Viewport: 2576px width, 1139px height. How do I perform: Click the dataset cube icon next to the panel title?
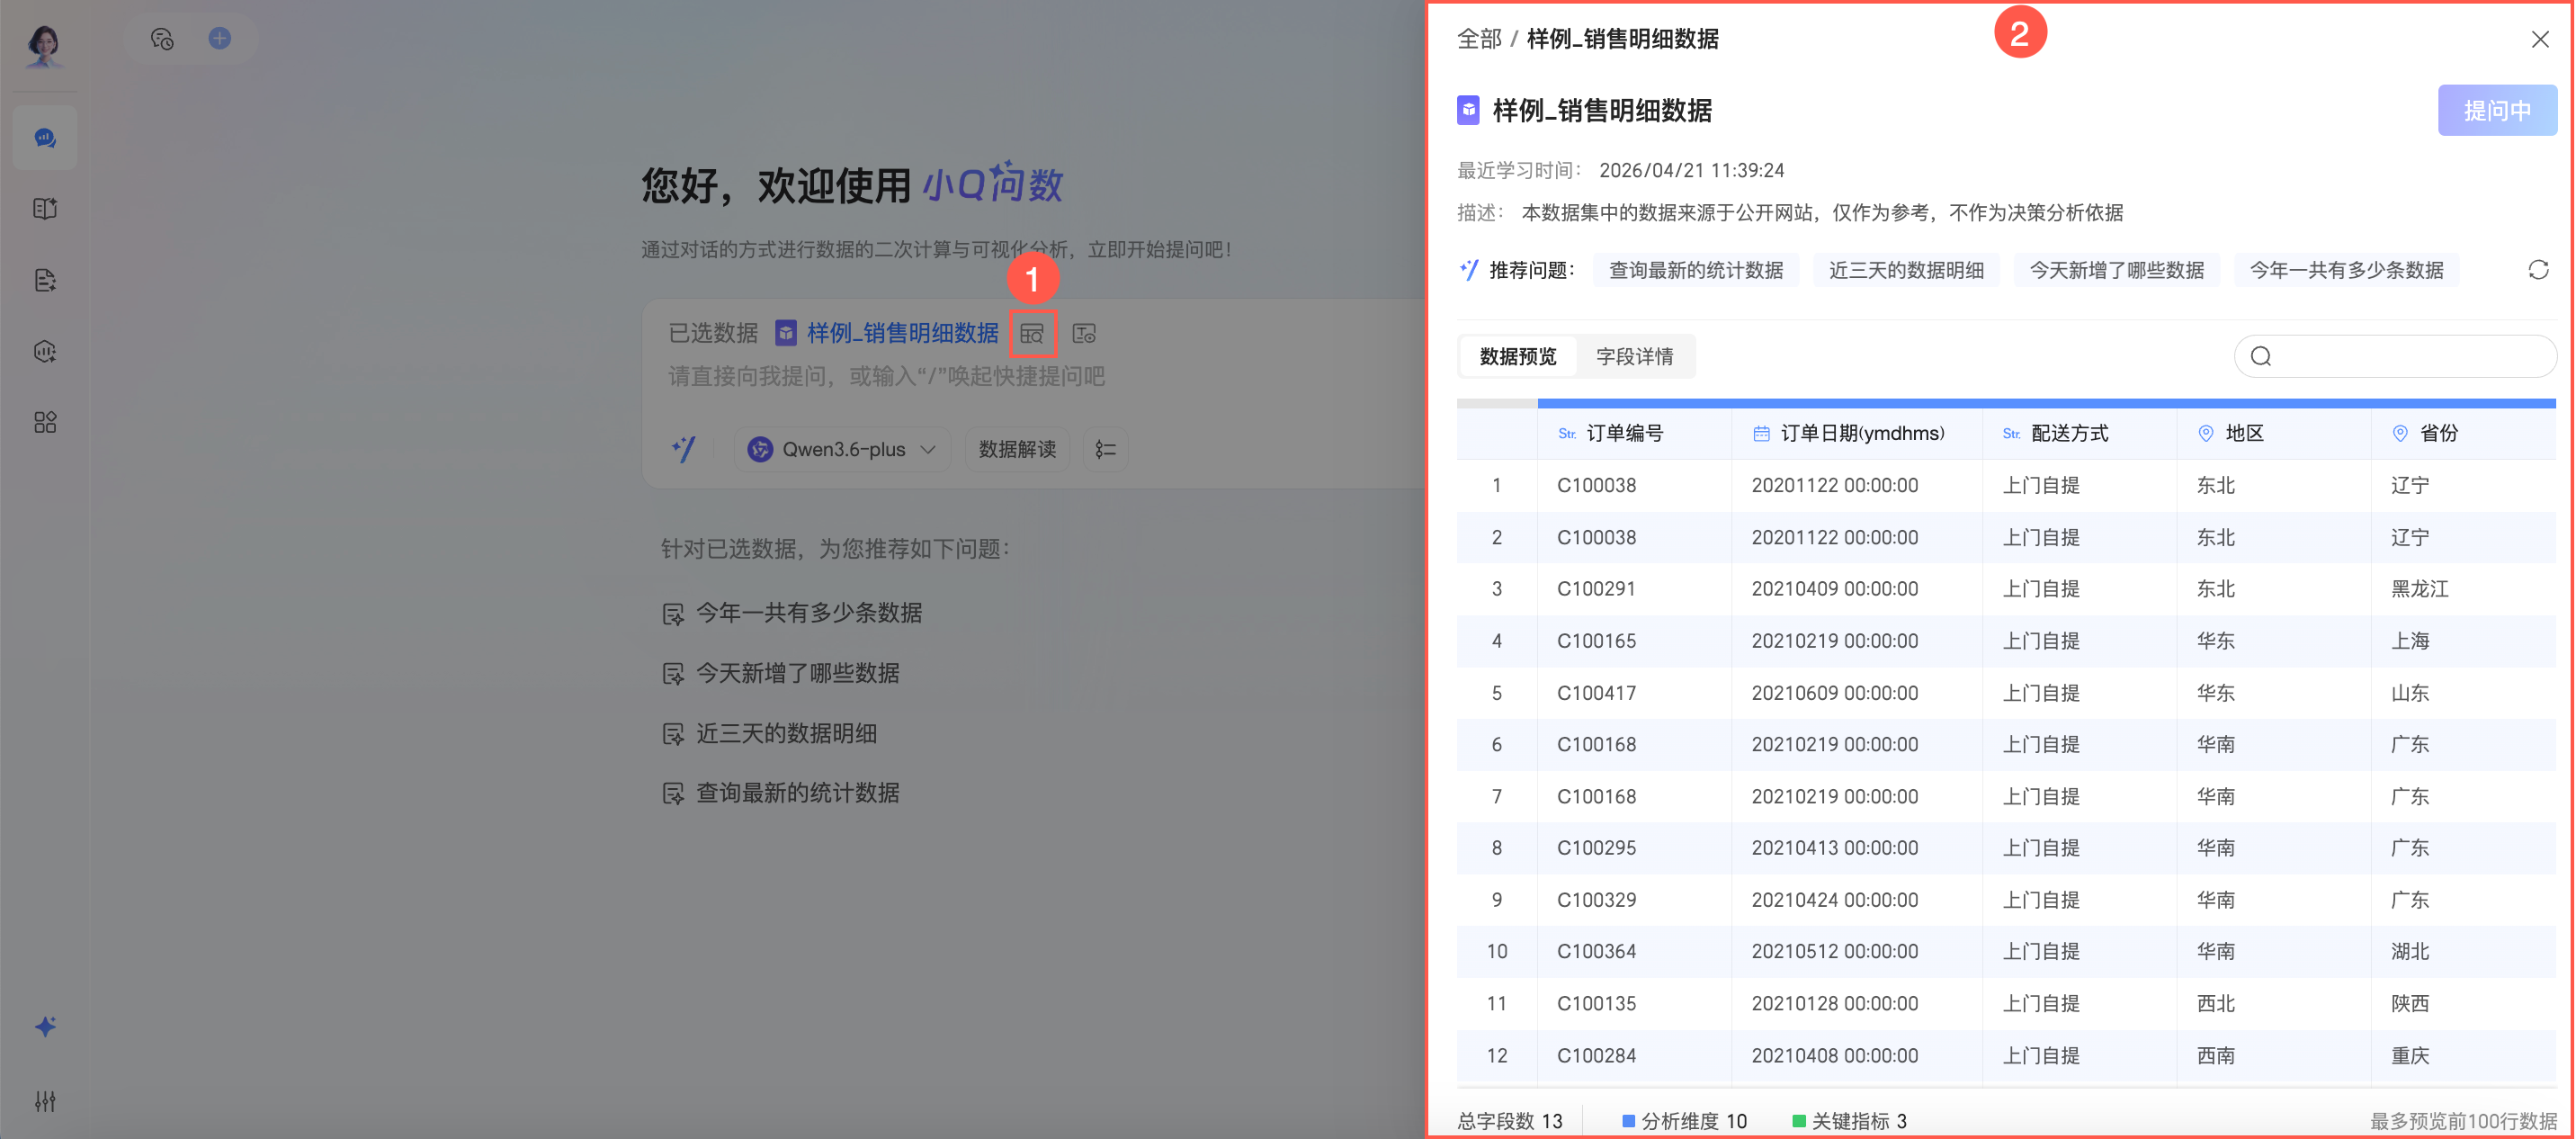tap(1468, 110)
